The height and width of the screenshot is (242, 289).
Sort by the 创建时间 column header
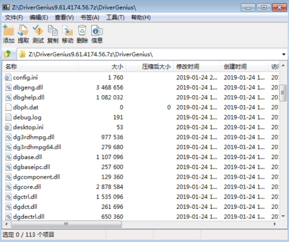point(245,67)
